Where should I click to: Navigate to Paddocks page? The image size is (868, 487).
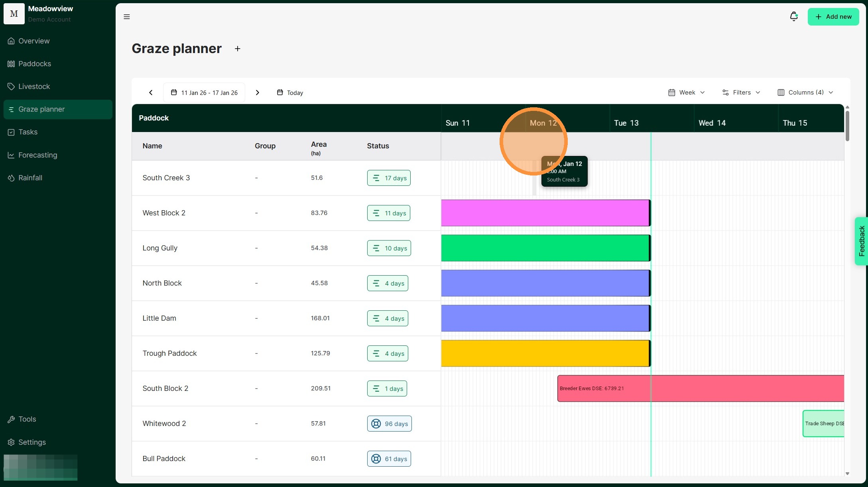[x=34, y=64]
